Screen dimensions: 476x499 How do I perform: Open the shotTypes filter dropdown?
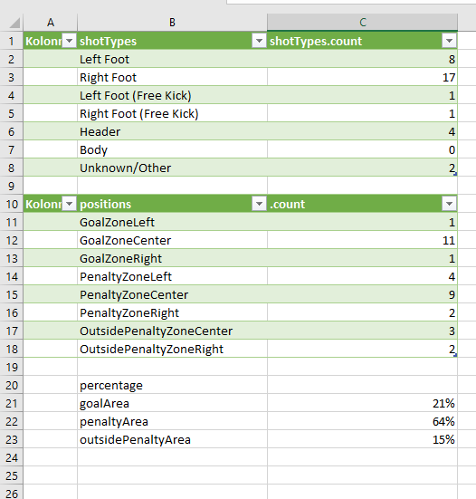(259, 41)
